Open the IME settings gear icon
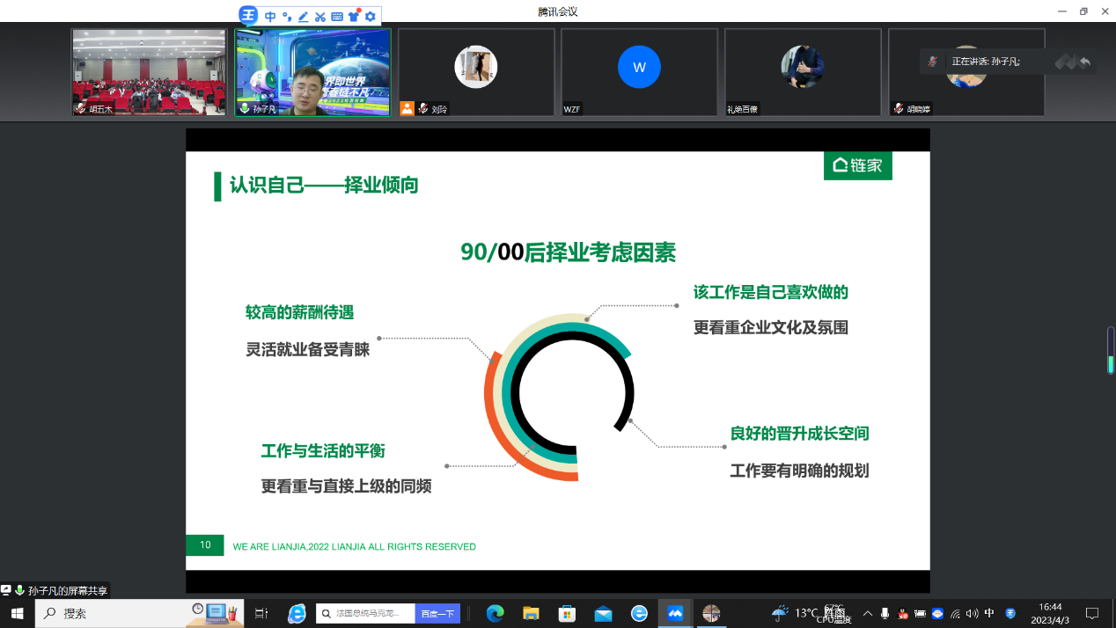 (371, 16)
